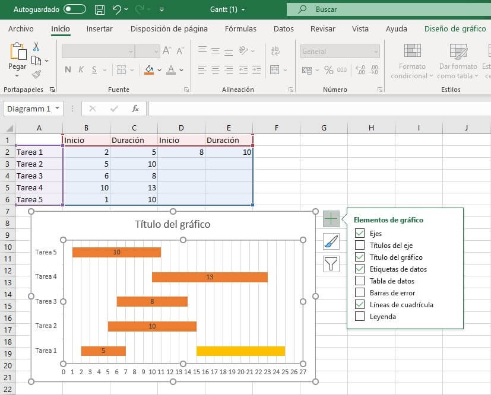Uncheck the Líneas de cuadrícula checkbox

click(360, 304)
